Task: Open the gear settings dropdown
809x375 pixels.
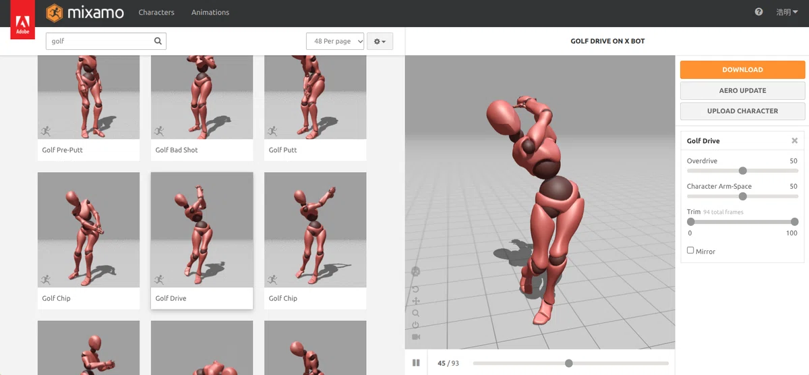Action: point(380,41)
